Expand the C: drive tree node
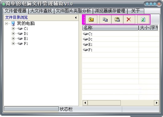 13,28
